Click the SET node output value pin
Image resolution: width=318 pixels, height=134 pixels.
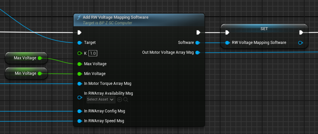[300, 43]
